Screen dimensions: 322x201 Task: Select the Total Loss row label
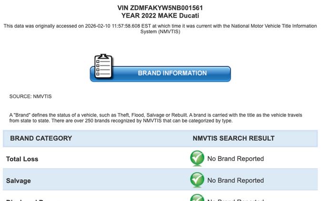pyautogui.click(x=22, y=159)
